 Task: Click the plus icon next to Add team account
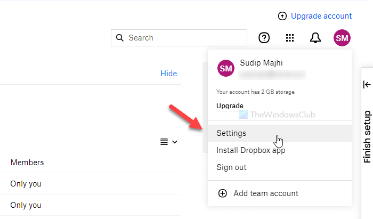pyautogui.click(x=223, y=193)
